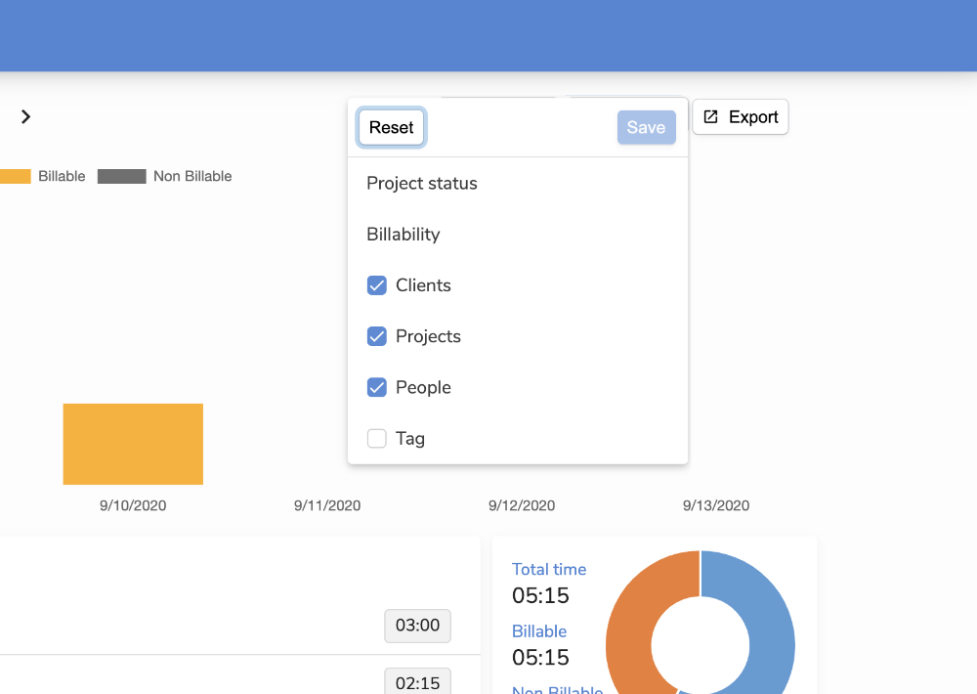Toggle the orange Billable legend swatch

15,177
